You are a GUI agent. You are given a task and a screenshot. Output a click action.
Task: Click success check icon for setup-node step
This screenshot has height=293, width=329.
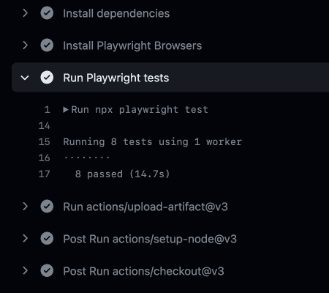tap(47, 239)
